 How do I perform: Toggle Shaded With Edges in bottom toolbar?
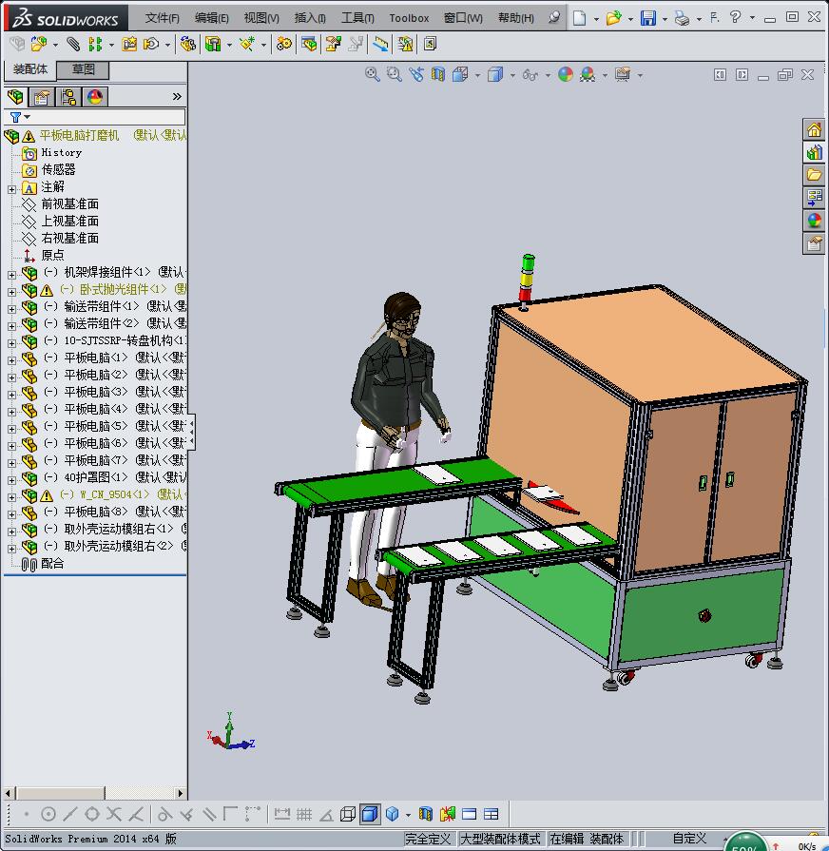(x=370, y=814)
